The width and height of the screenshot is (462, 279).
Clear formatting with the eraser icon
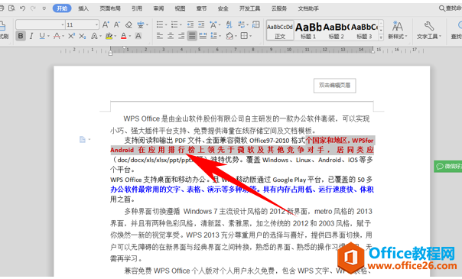(x=129, y=24)
